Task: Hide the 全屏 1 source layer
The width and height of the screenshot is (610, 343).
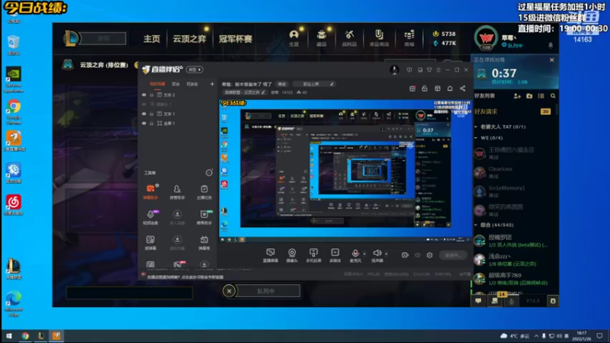Action: pyautogui.click(x=144, y=123)
